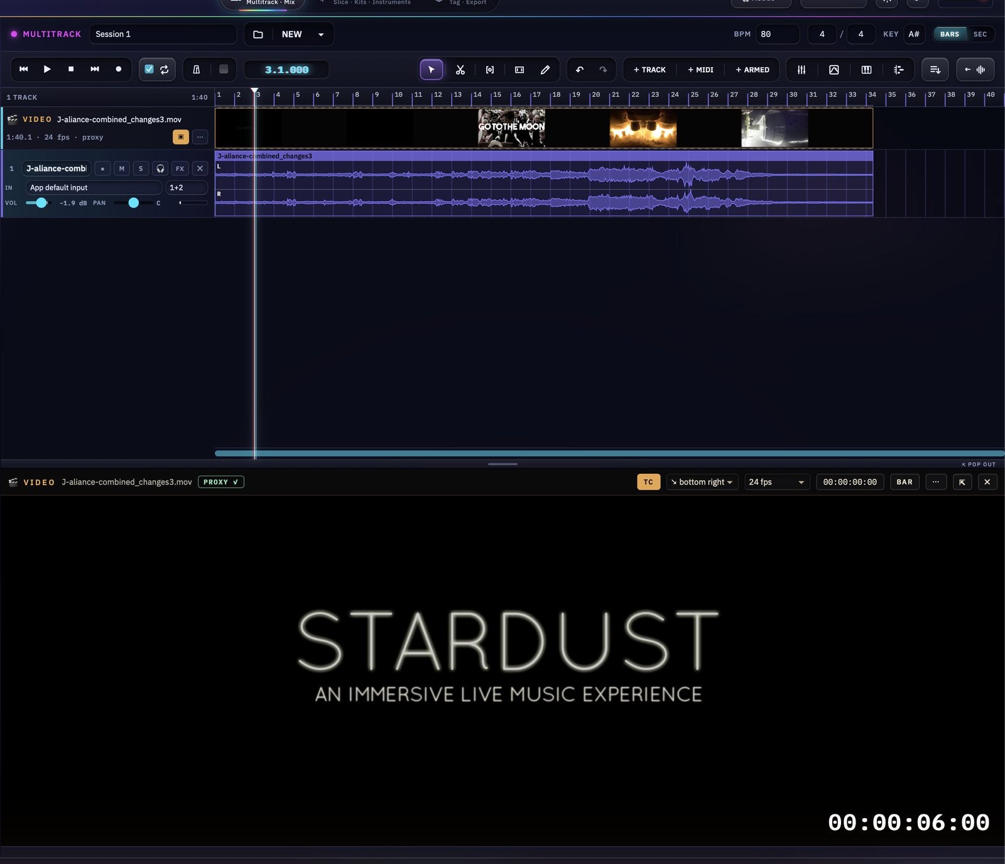Image resolution: width=1005 pixels, height=864 pixels.
Task: Start playback with the play button
Action: pyautogui.click(x=47, y=69)
